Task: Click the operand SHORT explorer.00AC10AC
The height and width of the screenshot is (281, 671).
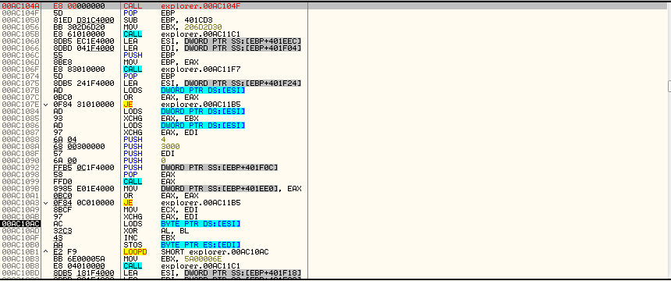Action: pos(215,252)
